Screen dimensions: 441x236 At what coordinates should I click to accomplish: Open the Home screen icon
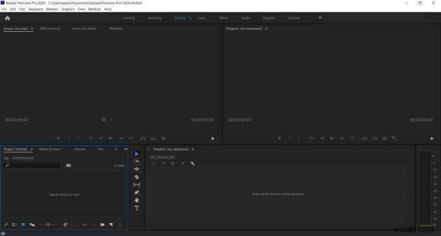pos(8,18)
